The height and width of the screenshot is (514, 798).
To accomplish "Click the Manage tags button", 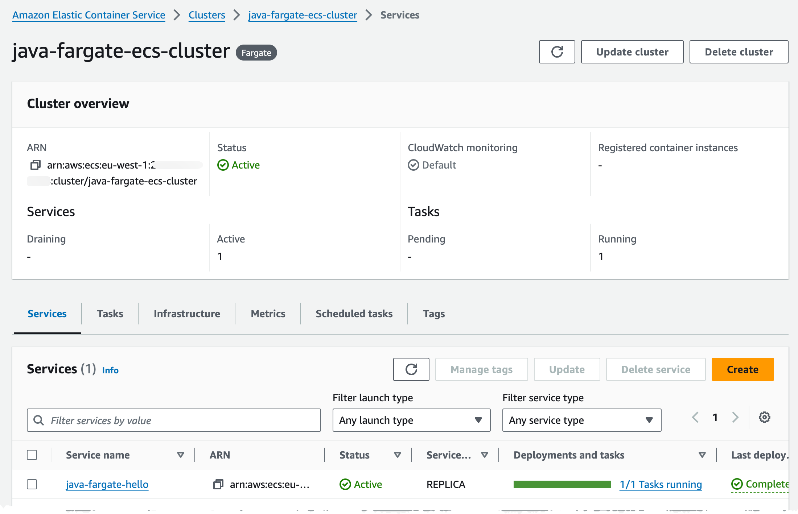I will click(x=481, y=369).
